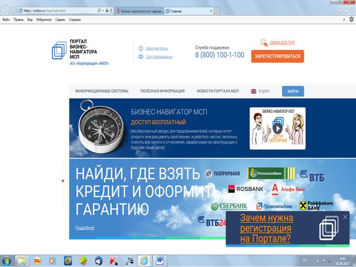Open the Сервис menu
This screenshot has height=267, width=356.
[60, 20]
